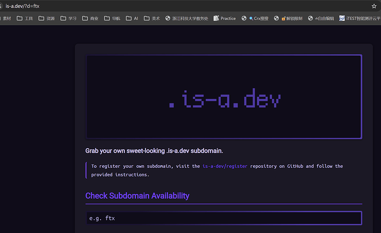Image resolution: width=381 pixels, height=233 pixels.
Task: Follow the is-a-dev/register repository link
Action: (x=225, y=166)
